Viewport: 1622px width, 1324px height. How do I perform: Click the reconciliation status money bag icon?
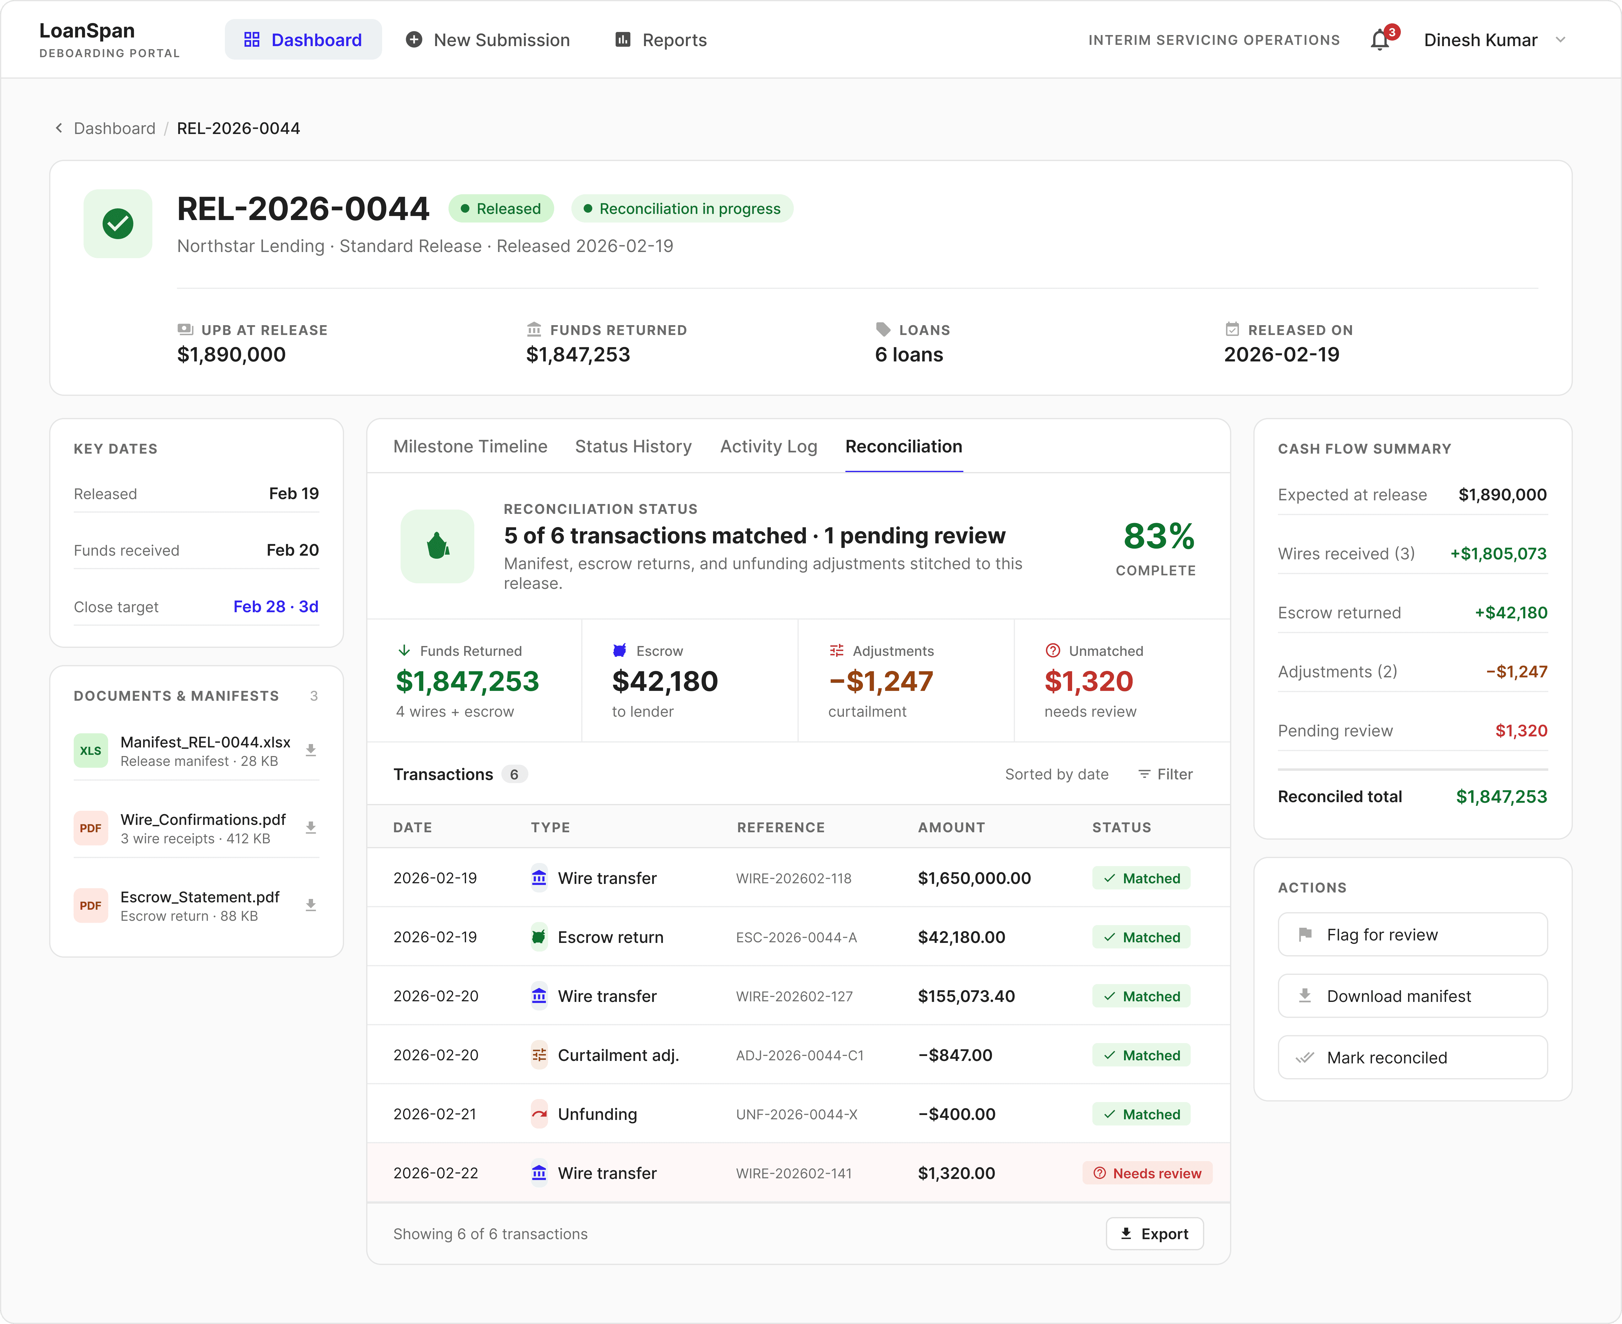pos(437,546)
